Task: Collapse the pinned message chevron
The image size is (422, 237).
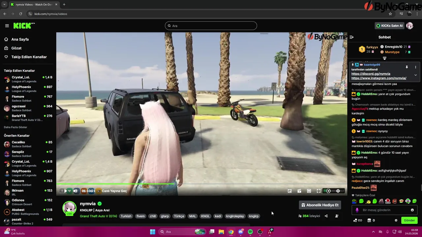Action: pos(415,75)
